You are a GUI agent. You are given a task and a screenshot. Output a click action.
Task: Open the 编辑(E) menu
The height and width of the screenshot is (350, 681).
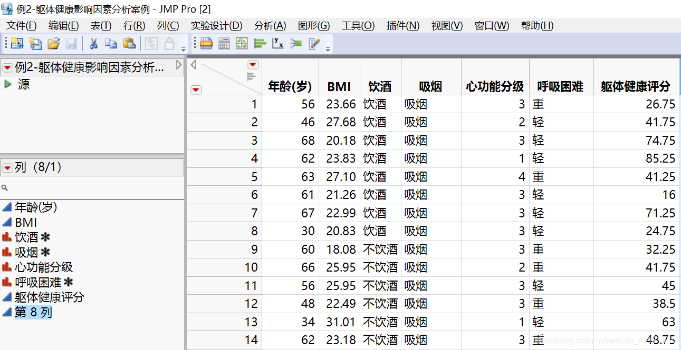(x=63, y=26)
